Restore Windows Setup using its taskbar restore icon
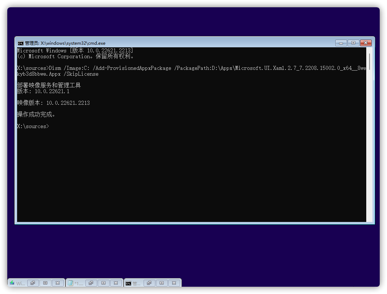 33,283
